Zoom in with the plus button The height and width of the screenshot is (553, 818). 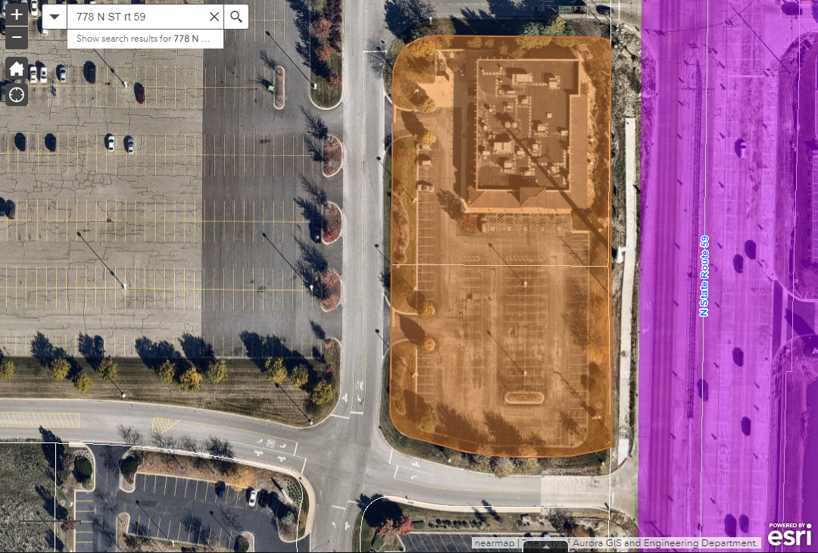(17, 14)
